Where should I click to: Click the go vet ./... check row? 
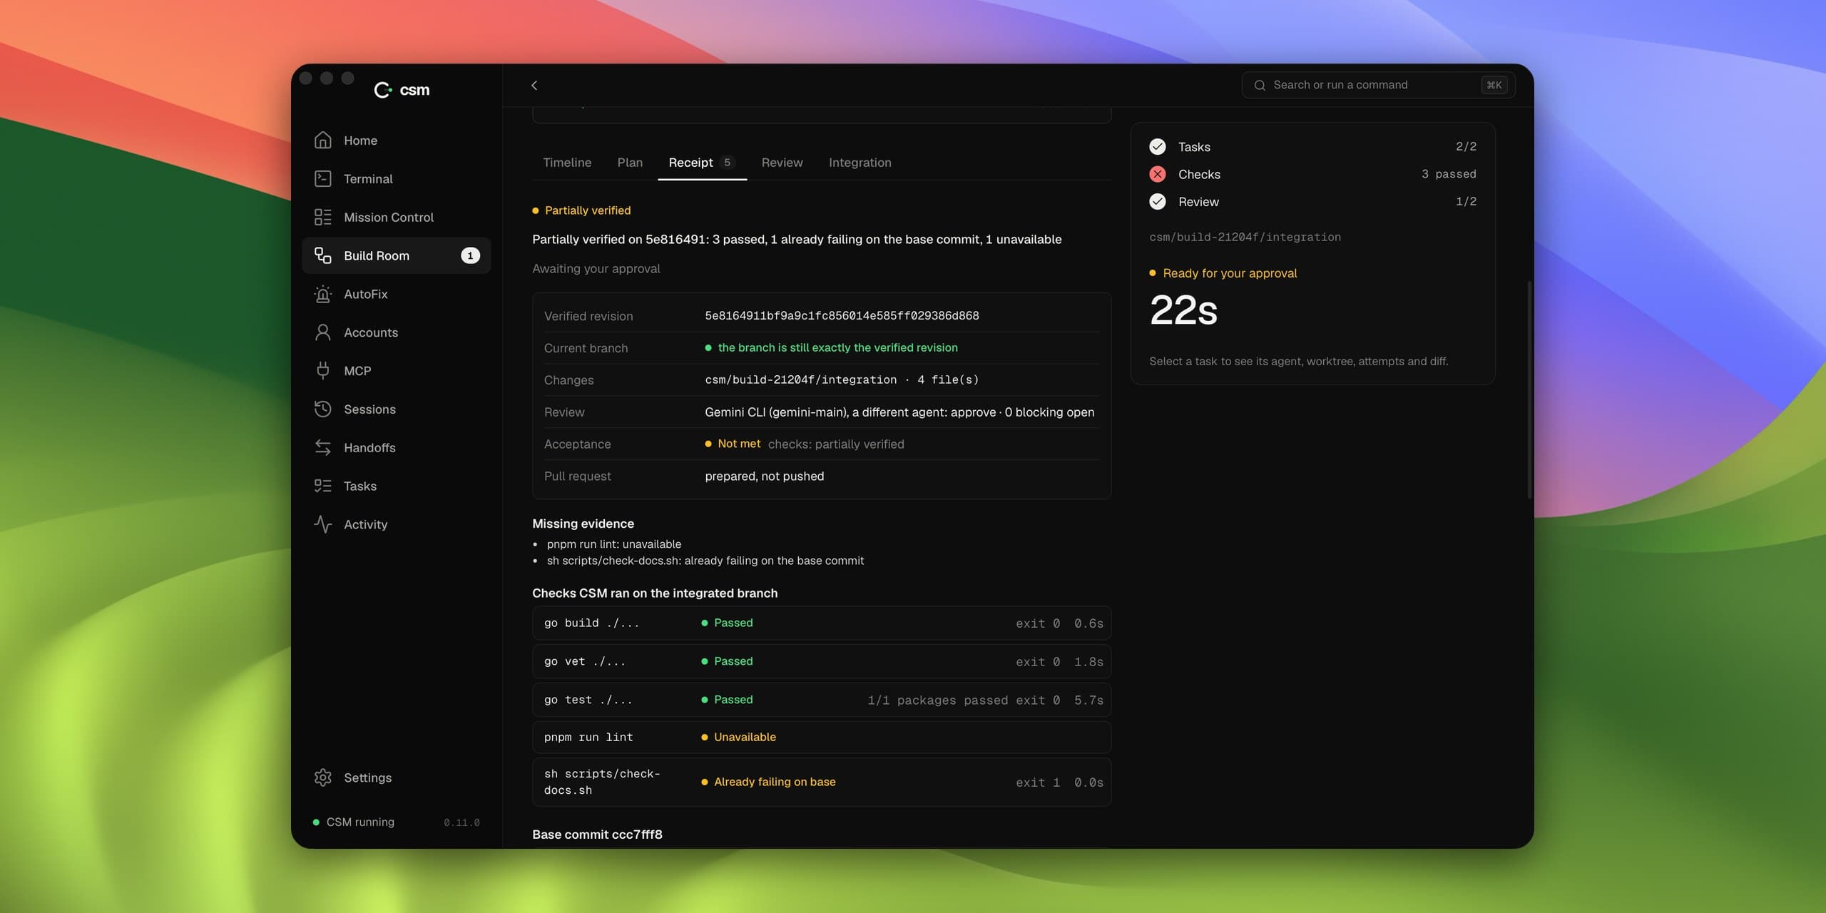coord(821,661)
